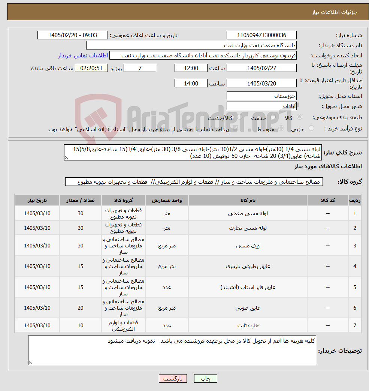Screen dimensions: 369x391
Task: Click the city field آبادان
Action: 261,106
